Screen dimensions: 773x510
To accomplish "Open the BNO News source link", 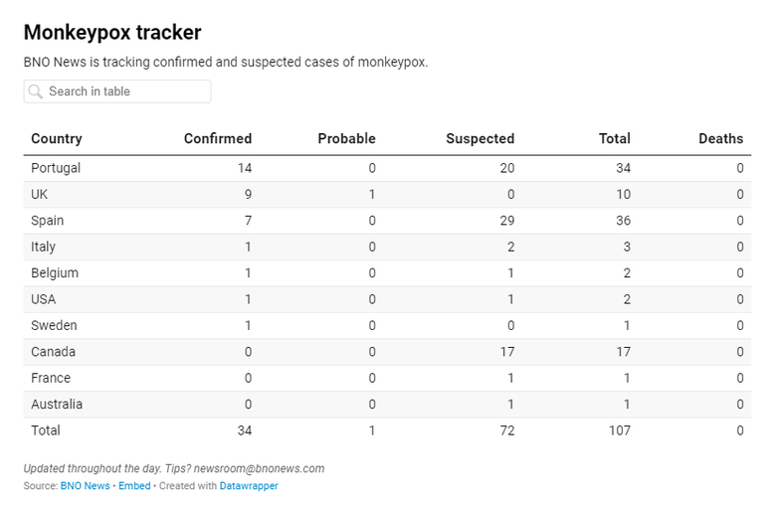I will point(86,486).
